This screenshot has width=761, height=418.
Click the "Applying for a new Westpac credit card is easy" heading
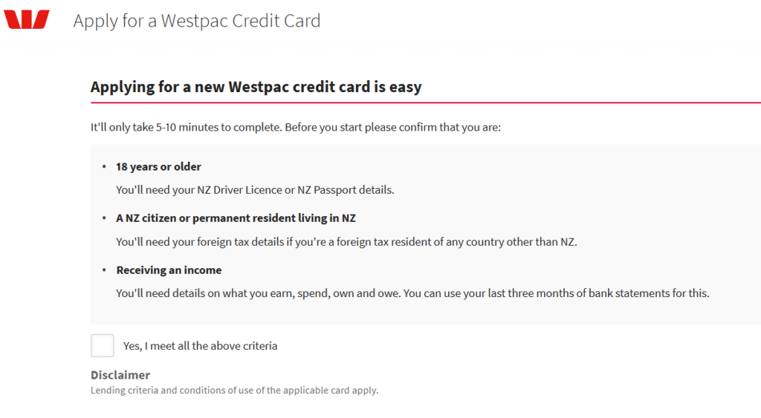[256, 87]
